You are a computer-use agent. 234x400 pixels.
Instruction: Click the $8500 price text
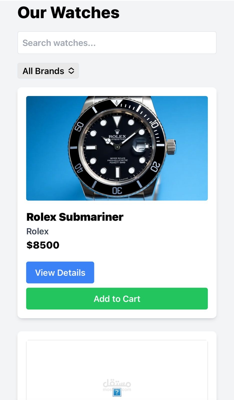43,245
